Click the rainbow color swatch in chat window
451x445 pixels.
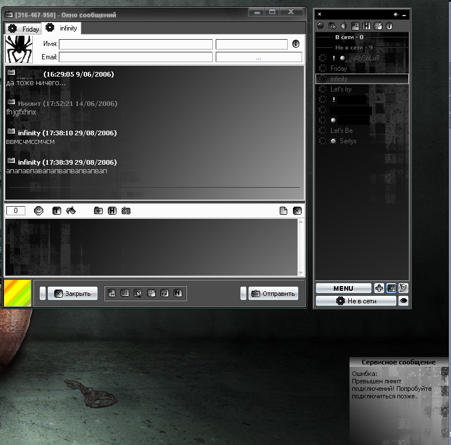coord(18,293)
